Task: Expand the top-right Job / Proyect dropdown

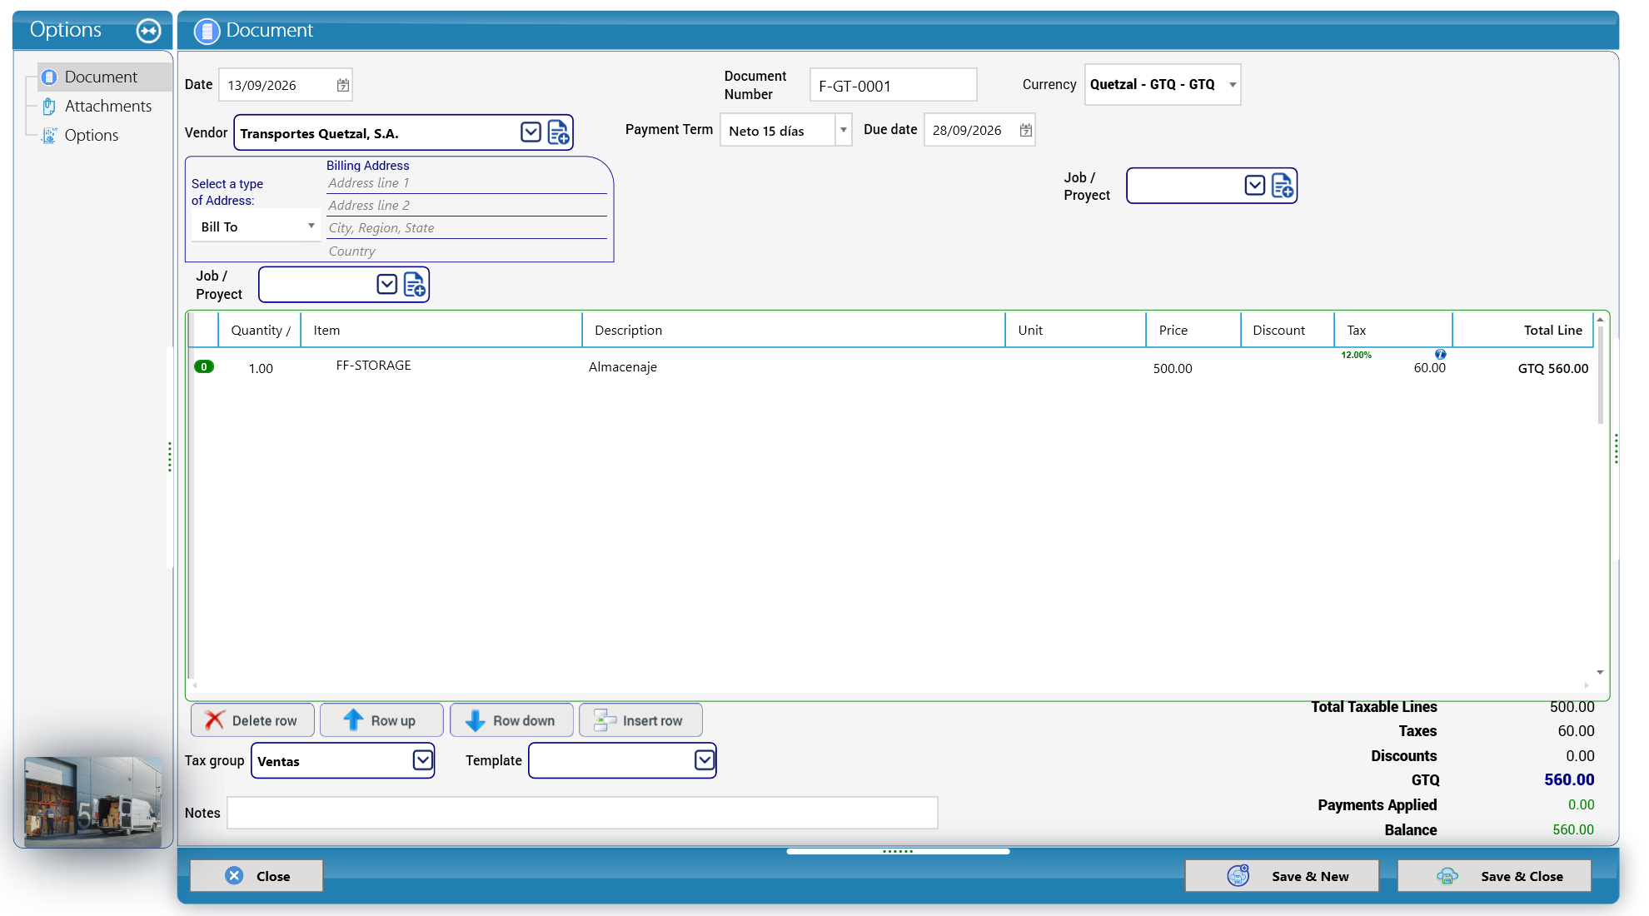Action: (1254, 186)
